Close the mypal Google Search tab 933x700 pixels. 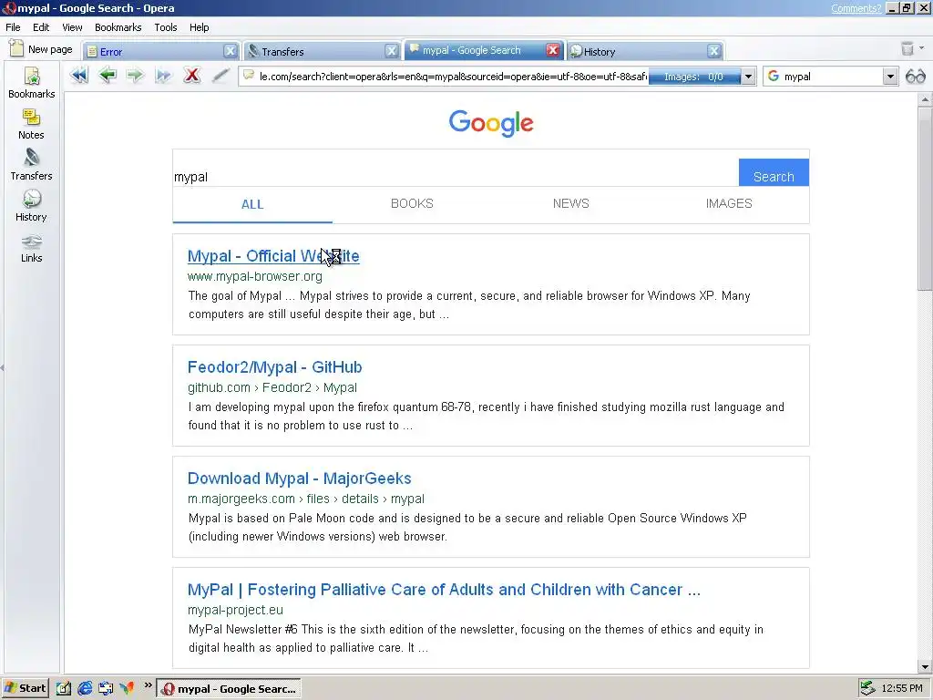(x=553, y=51)
